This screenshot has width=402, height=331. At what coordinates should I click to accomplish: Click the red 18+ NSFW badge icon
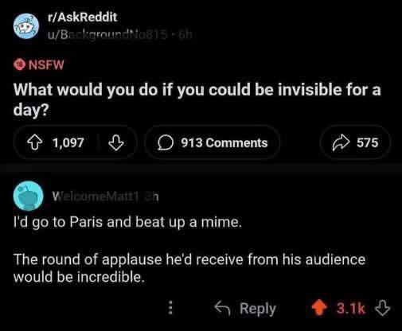(19, 64)
